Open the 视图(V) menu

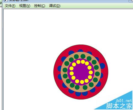click(x=25, y=6)
